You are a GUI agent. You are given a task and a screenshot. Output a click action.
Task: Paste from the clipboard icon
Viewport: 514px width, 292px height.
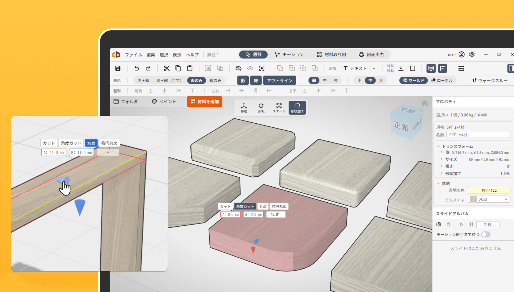[x=190, y=68]
